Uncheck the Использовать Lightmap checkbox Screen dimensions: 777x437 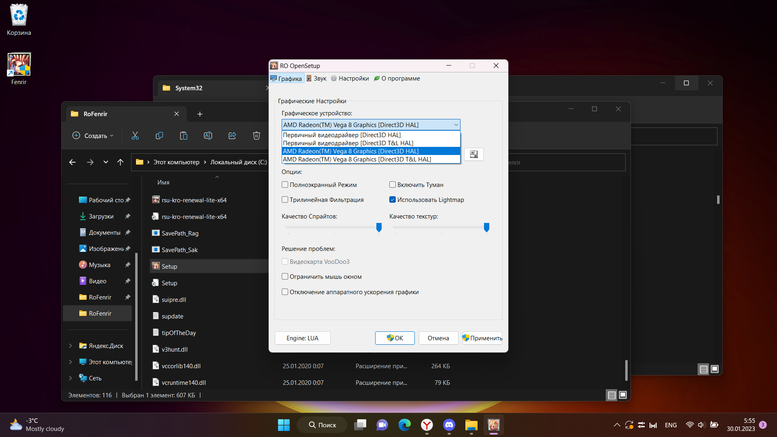coord(393,200)
